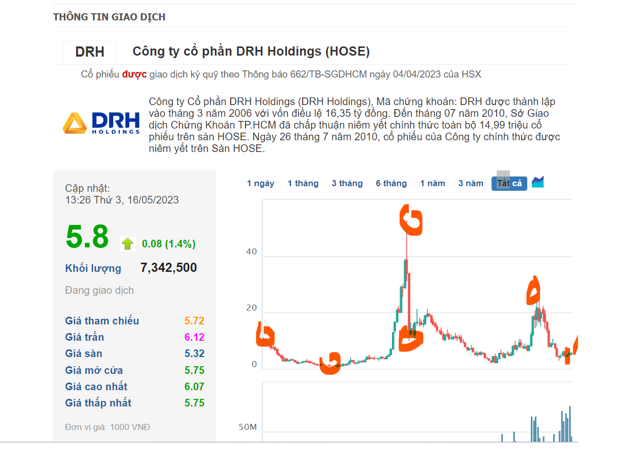Click the 'Giá sàn' label
The width and height of the screenshot is (638, 456).
coord(84,353)
